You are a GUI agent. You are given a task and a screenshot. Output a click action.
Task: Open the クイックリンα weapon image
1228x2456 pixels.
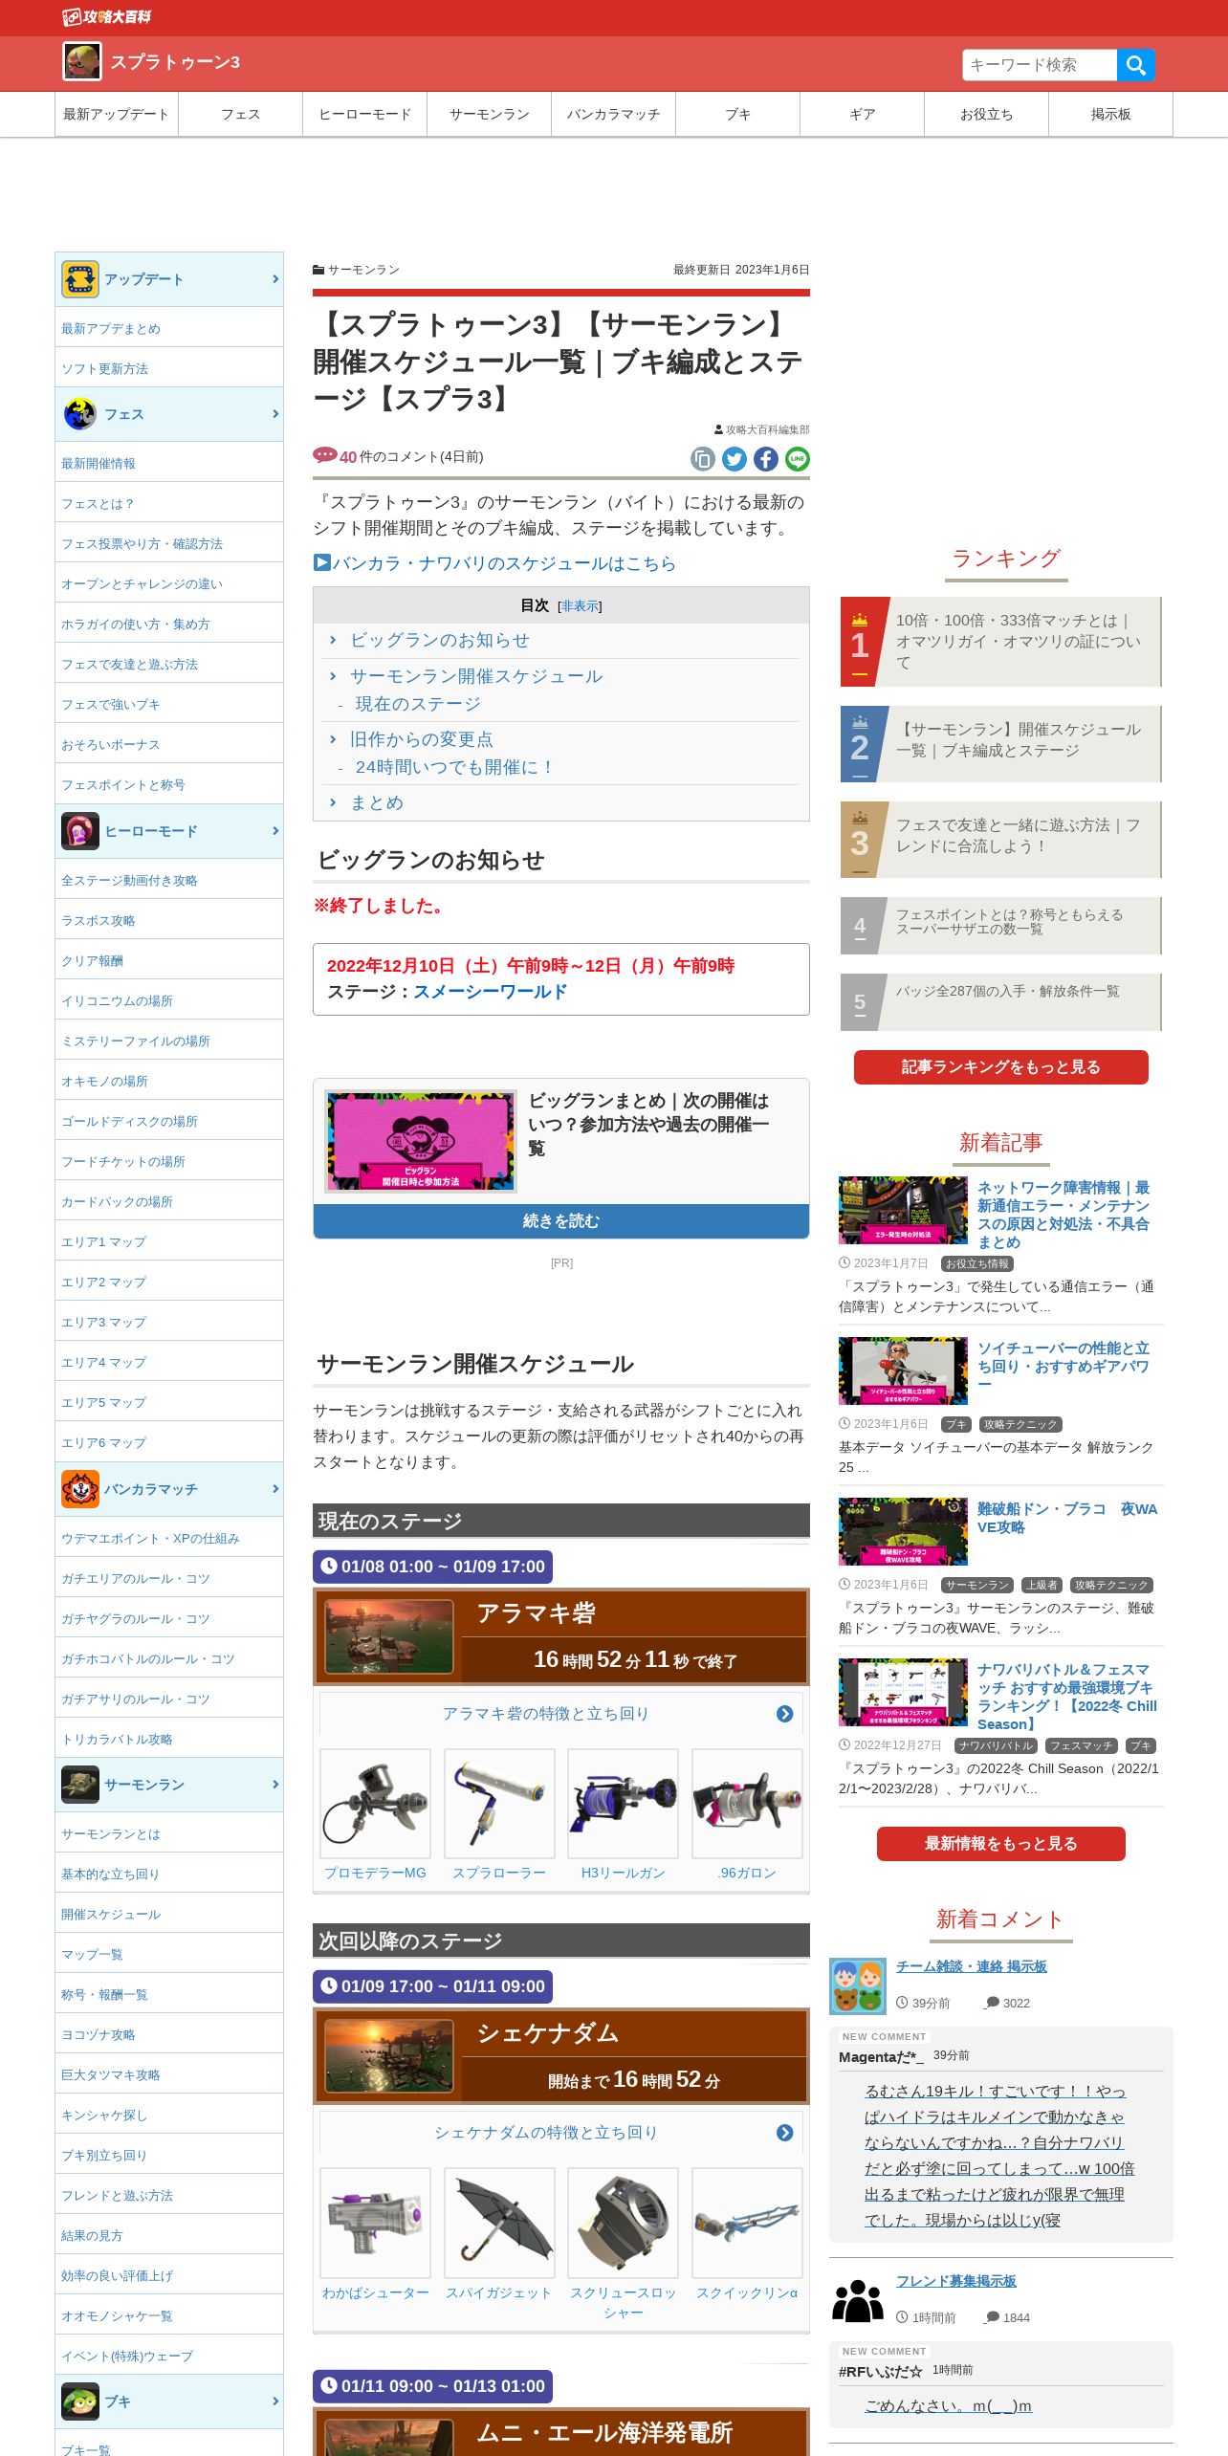pos(747,2223)
